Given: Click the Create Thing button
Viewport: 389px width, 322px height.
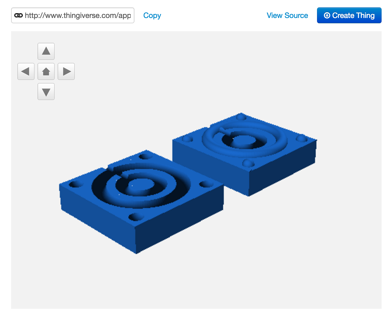Looking at the screenshot, I should (349, 15).
